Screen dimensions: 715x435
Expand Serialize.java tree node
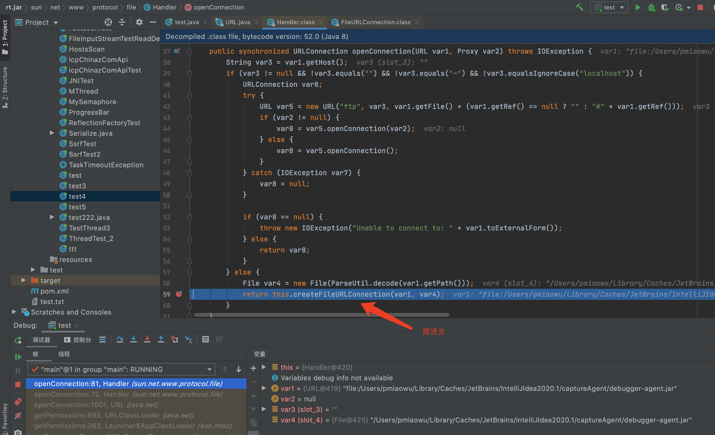click(52, 133)
